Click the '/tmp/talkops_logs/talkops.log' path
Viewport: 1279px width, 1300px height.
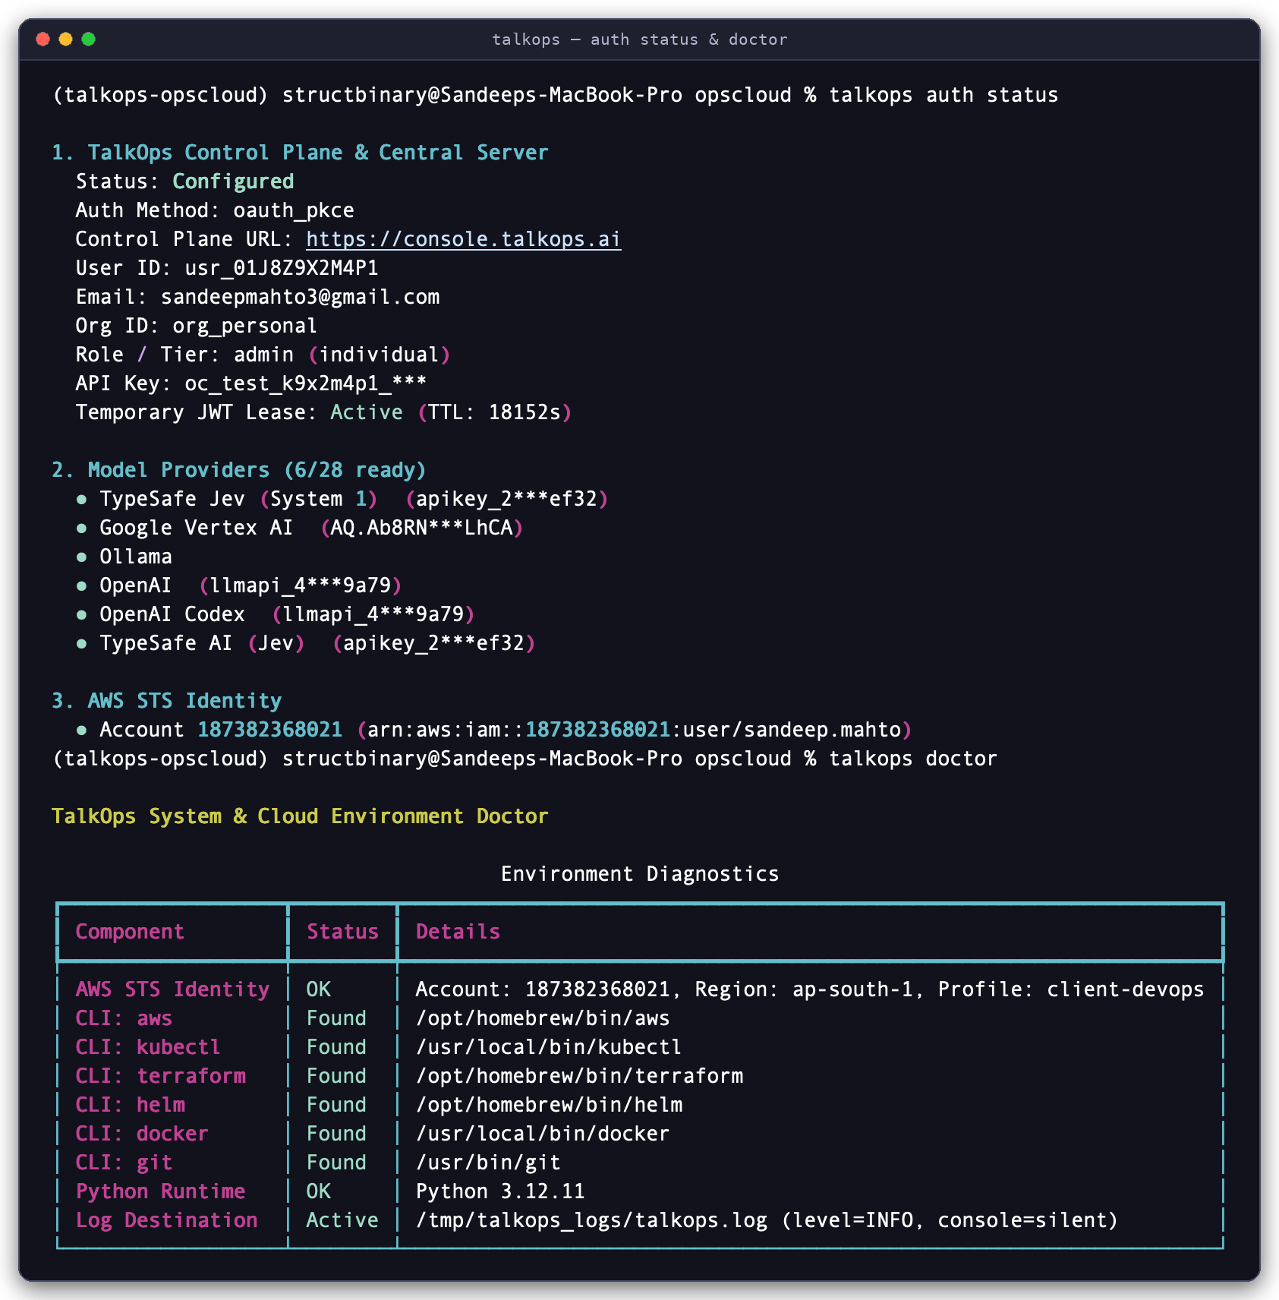591,1220
